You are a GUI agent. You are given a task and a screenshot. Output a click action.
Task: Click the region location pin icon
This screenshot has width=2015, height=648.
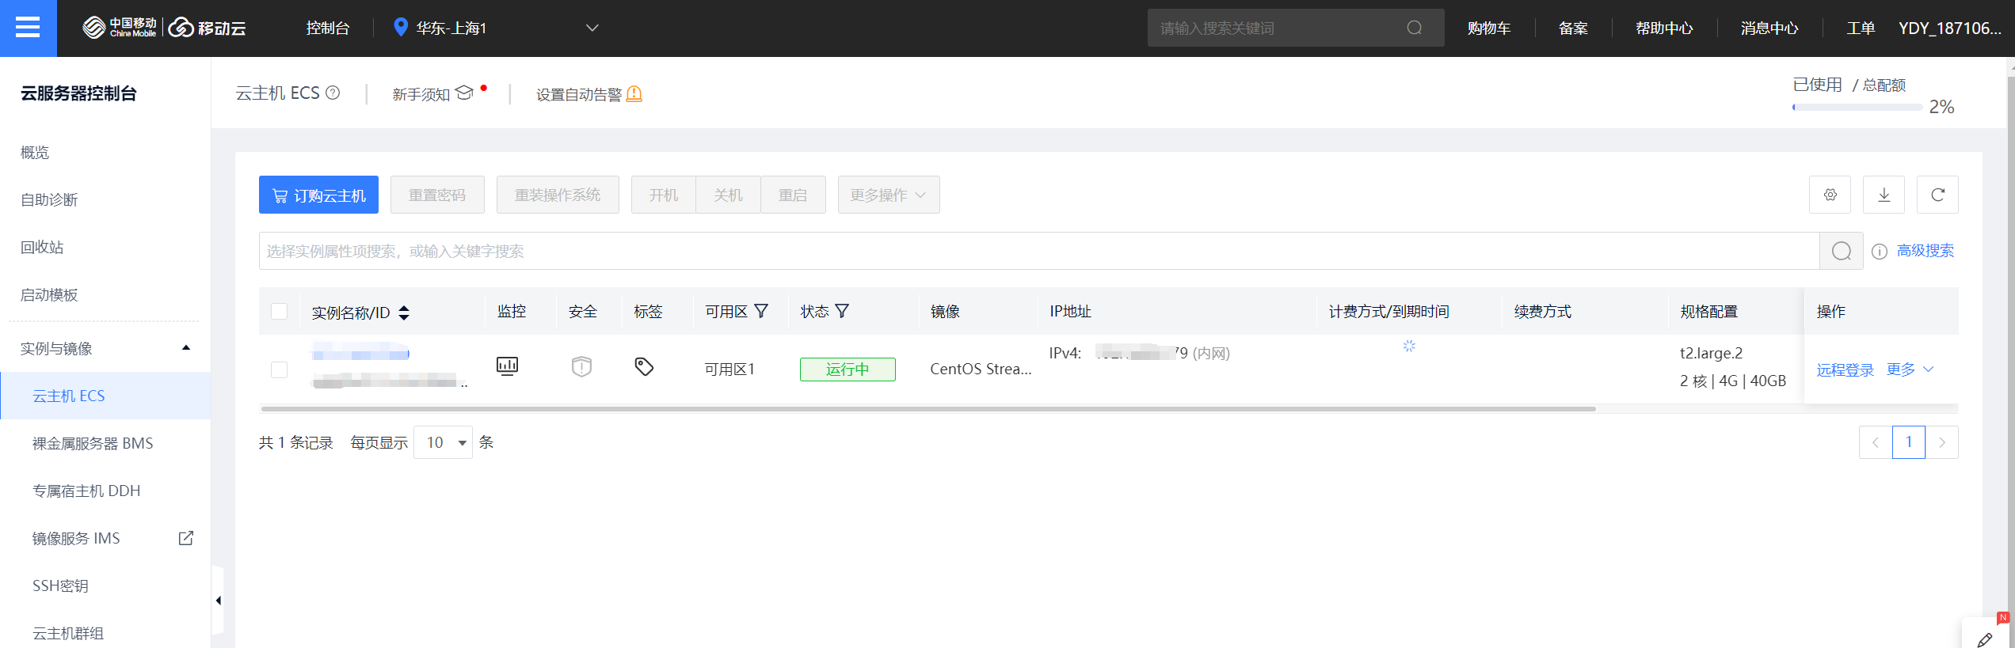[401, 28]
